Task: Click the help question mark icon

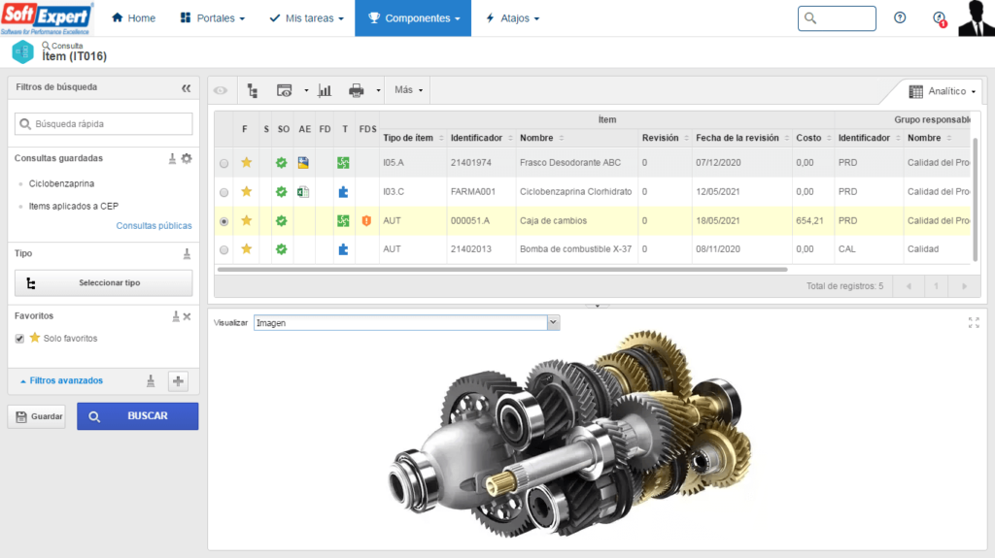Action: (x=900, y=17)
